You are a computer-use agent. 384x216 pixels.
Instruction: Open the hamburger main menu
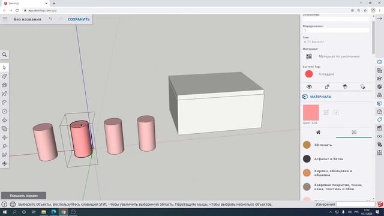[5, 19]
